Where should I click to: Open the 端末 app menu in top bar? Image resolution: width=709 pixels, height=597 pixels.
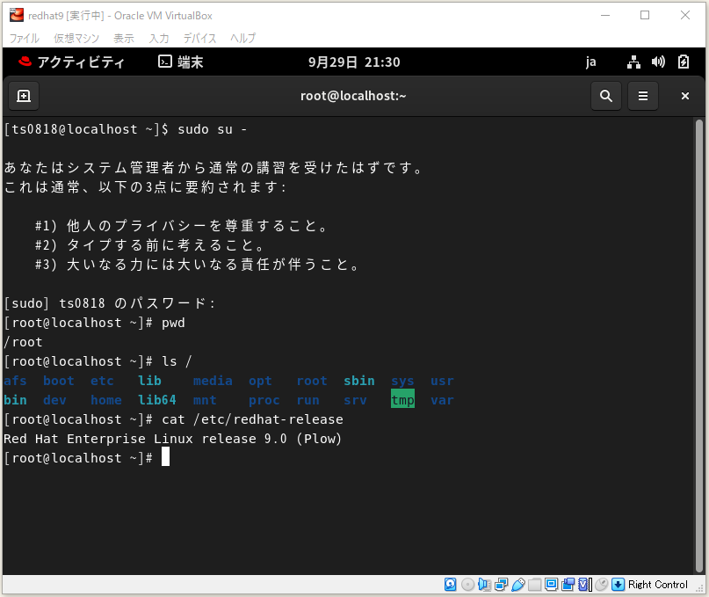click(181, 62)
